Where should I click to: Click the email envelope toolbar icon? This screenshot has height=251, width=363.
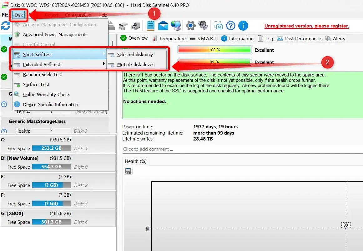pyautogui.click(x=163, y=25)
